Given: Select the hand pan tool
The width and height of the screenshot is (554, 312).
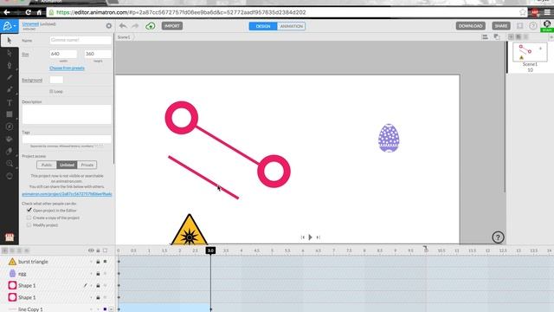Looking at the screenshot, I should point(10,176).
